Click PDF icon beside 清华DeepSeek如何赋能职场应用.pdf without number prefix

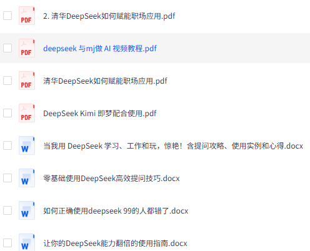[x=27, y=81]
